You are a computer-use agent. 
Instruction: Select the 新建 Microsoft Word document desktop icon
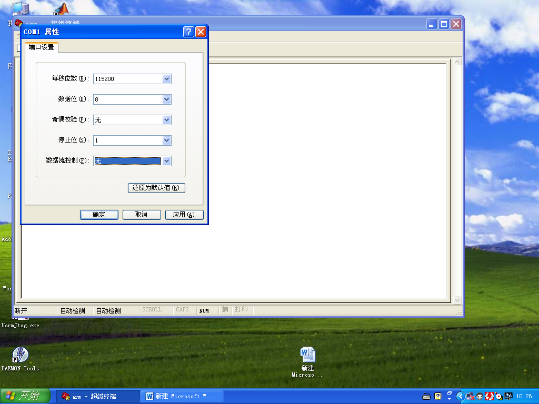[x=307, y=362]
